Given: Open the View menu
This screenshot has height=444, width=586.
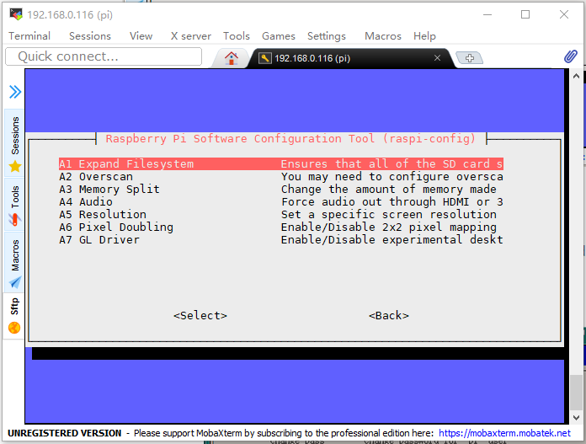Looking at the screenshot, I should (141, 36).
